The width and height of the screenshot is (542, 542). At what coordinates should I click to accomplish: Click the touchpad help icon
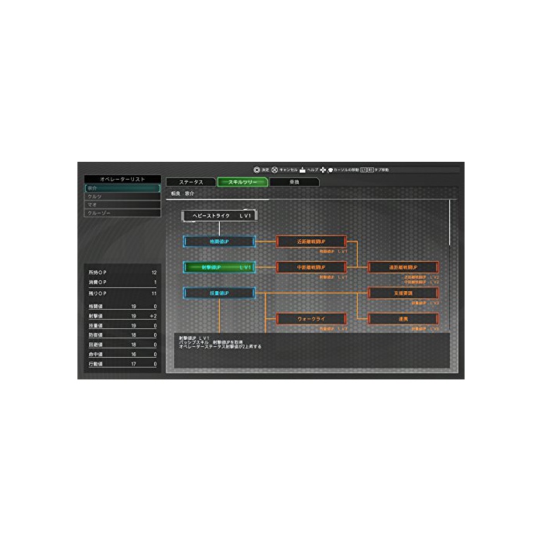click(x=302, y=170)
